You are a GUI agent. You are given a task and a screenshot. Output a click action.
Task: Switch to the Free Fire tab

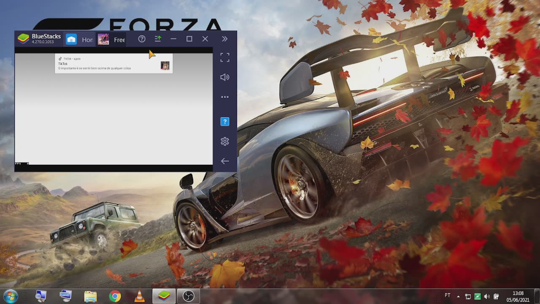[x=111, y=39]
